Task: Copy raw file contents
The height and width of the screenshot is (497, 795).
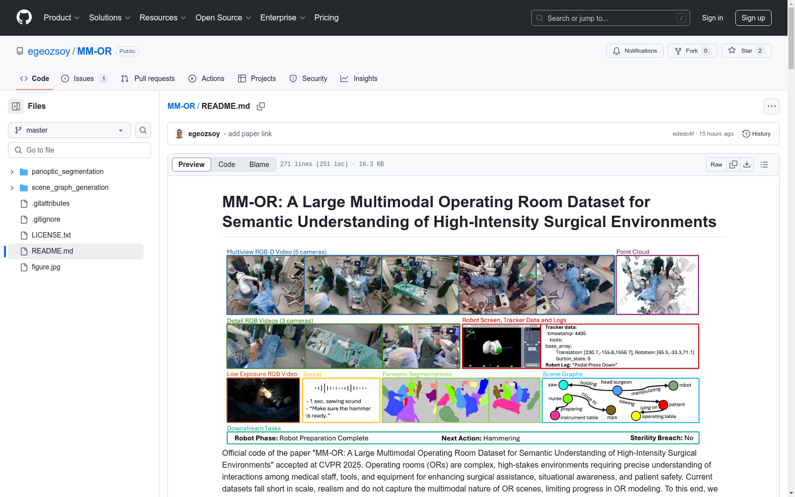Action: (733, 165)
